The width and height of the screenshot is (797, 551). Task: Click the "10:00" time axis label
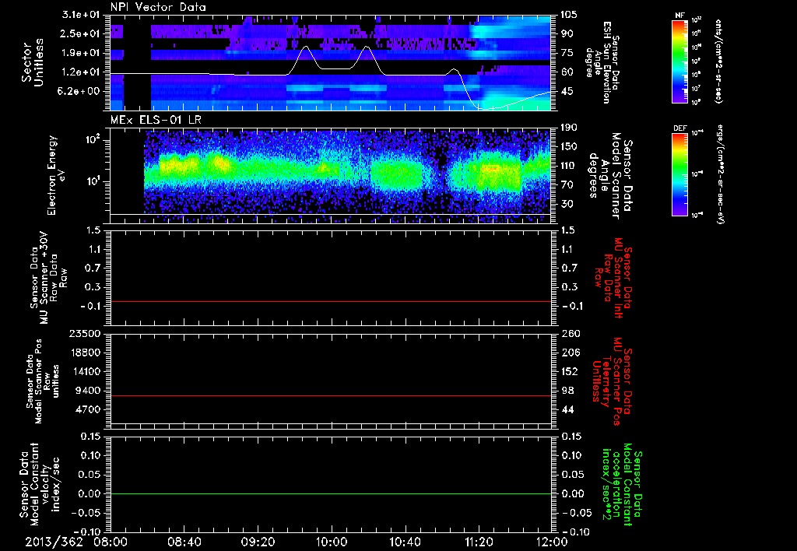click(x=332, y=542)
